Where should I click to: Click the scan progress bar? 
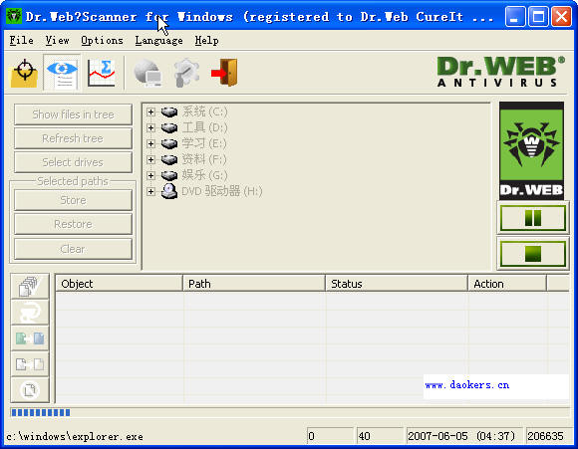(290, 412)
